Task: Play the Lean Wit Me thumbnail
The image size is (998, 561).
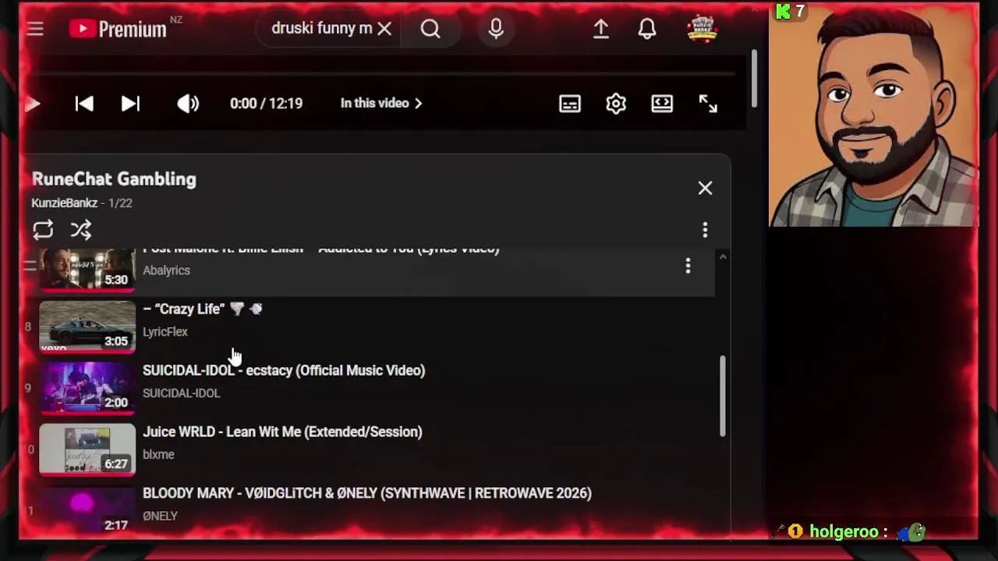Action: (87, 450)
